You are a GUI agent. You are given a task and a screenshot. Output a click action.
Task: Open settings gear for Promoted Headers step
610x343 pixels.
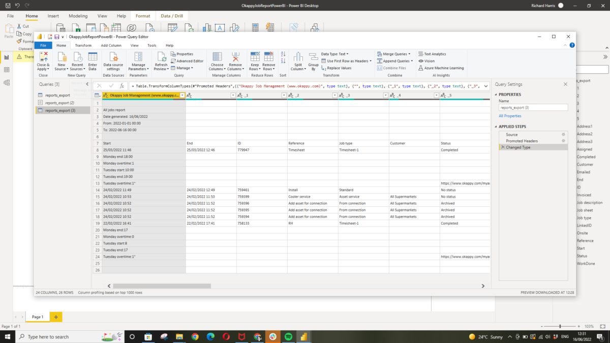click(x=563, y=141)
